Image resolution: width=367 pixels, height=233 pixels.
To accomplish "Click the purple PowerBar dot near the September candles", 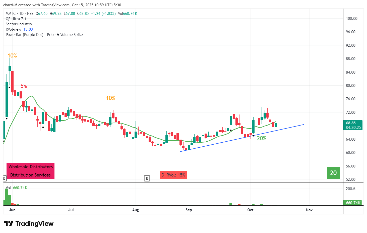I will pos(230,131).
